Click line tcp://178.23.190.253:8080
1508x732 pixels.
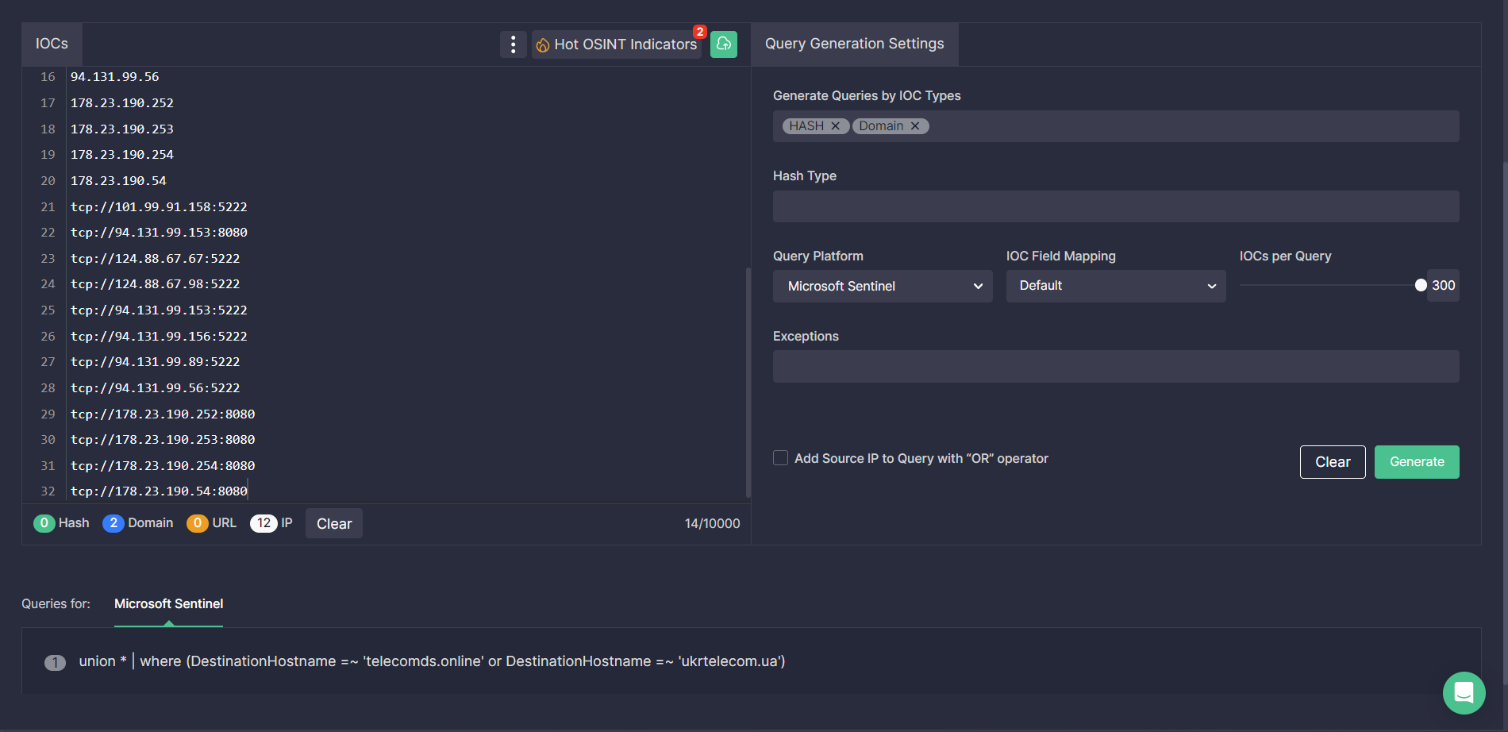[x=163, y=440]
